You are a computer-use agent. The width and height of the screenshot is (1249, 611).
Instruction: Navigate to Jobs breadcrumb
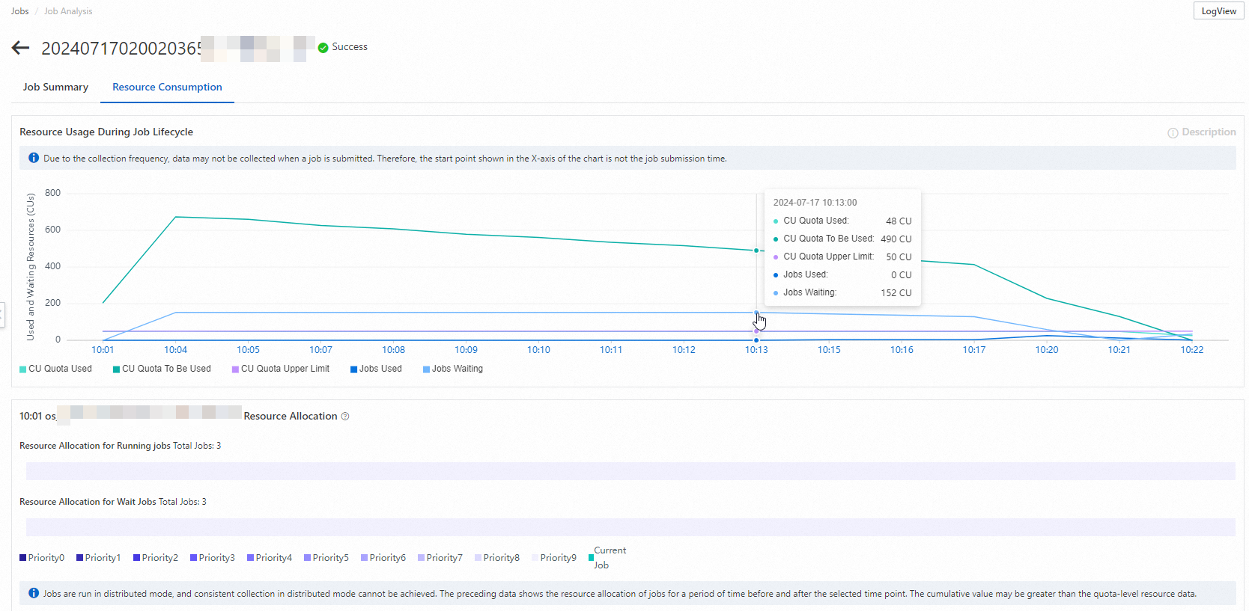tap(19, 11)
